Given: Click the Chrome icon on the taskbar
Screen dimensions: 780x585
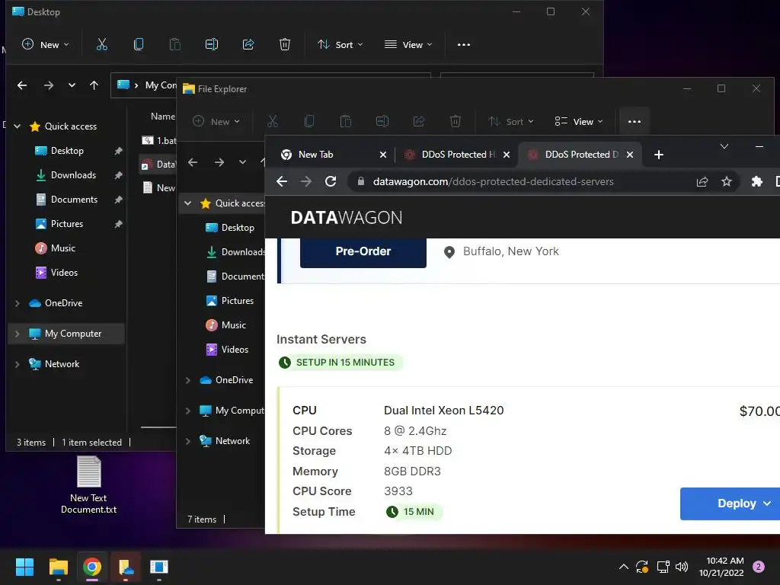Looking at the screenshot, I should click(92, 567).
